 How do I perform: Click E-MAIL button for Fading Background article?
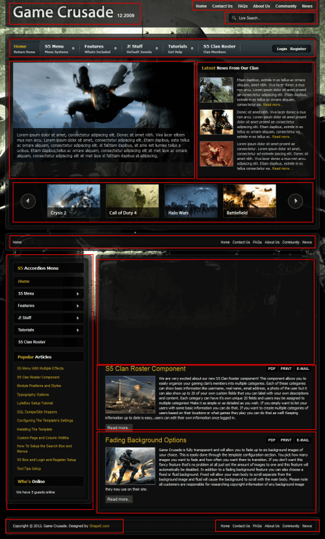pyautogui.click(x=303, y=440)
